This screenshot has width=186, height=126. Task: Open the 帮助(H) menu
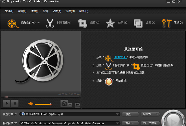(84, 11)
